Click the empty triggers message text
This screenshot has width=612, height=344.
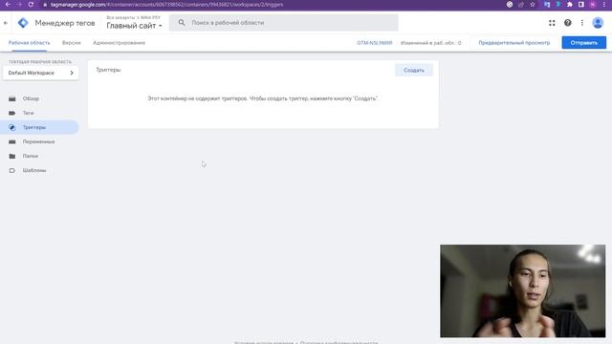point(263,98)
